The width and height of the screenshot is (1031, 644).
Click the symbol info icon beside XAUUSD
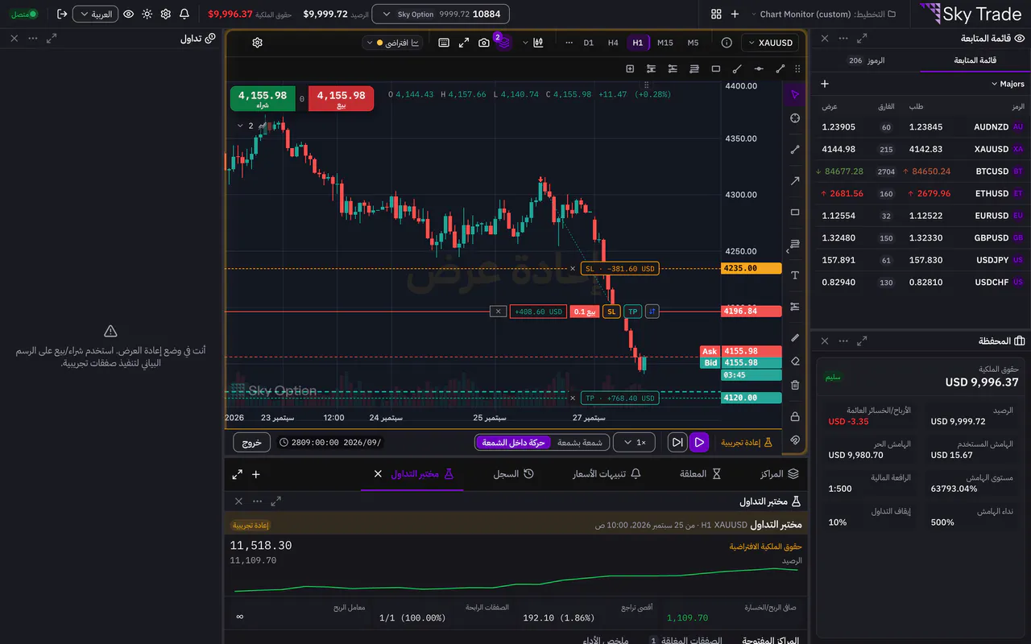(x=727, y=43)
